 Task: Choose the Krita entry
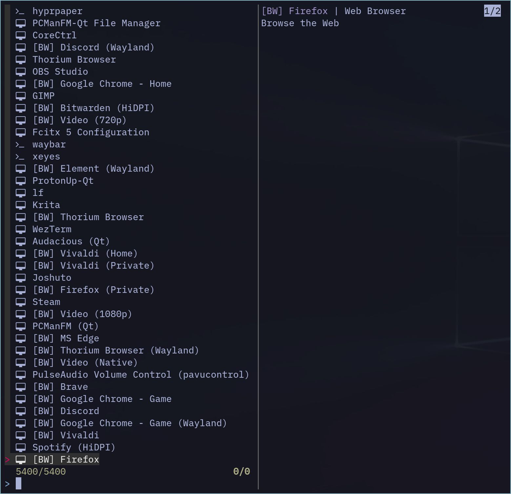[x=46, y=205]
